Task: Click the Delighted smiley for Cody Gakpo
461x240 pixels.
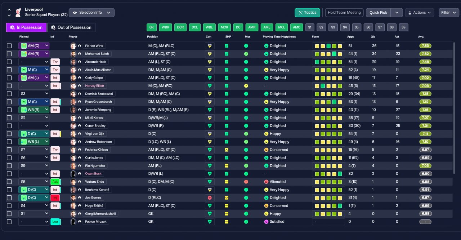Action: pos(266,78)
